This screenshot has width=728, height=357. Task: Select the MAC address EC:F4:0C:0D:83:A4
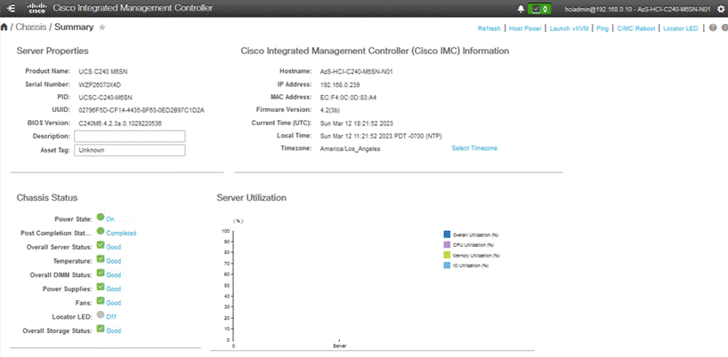click(x=348, y=98)
